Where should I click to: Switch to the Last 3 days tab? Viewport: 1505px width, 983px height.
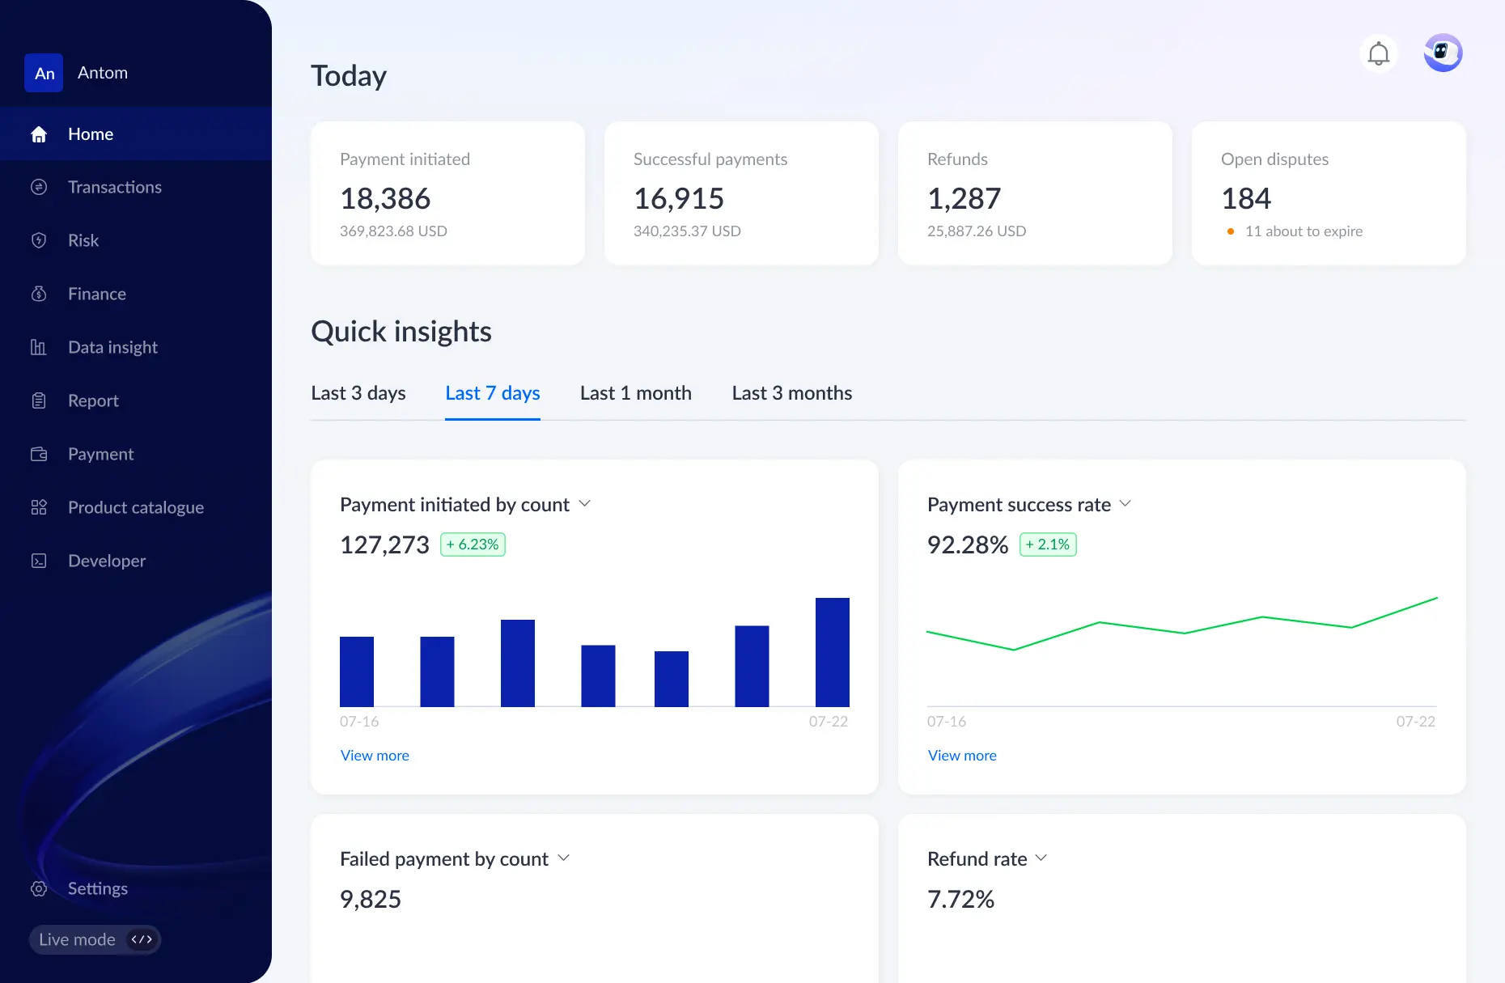(x=358, y=393)
